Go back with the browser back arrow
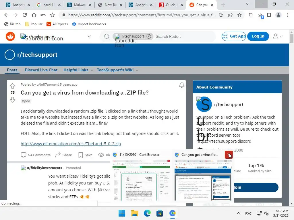Viewport: 294px width, 220px height. click(6, 15)
